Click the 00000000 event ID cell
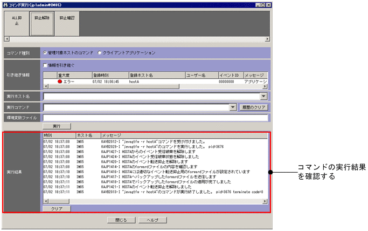Viewport: 368px width, 231px height. coord(226,81)
